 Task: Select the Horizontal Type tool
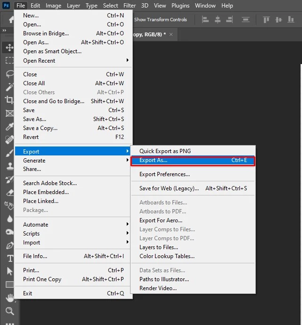tap(10, 258)
